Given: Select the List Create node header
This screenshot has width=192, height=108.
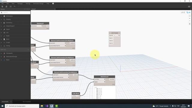Looking at the screenshot, I should [x=115, y=33].
